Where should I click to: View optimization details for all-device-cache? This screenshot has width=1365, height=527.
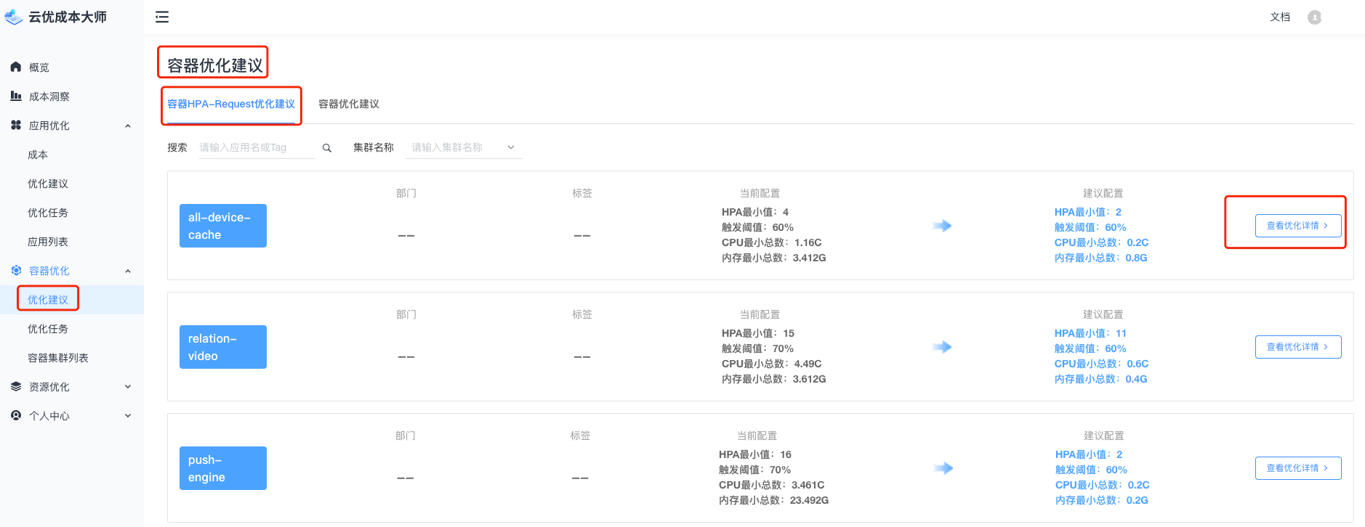click(1297, 226)
